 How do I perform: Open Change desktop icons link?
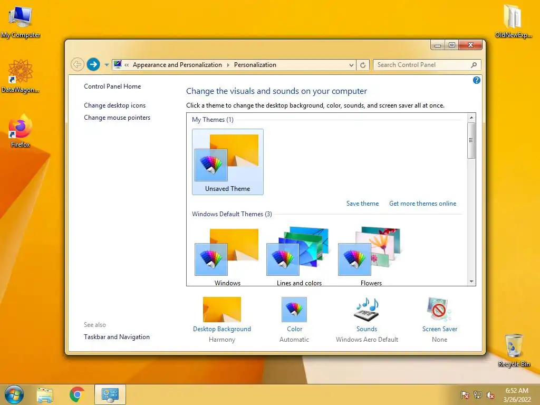tap(114, 105)
